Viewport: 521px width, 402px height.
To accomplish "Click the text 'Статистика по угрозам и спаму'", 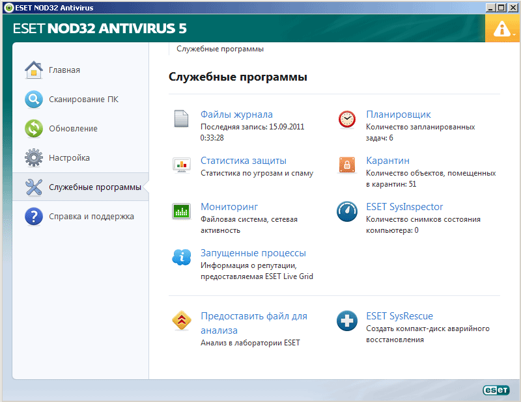I will [257, 173].
